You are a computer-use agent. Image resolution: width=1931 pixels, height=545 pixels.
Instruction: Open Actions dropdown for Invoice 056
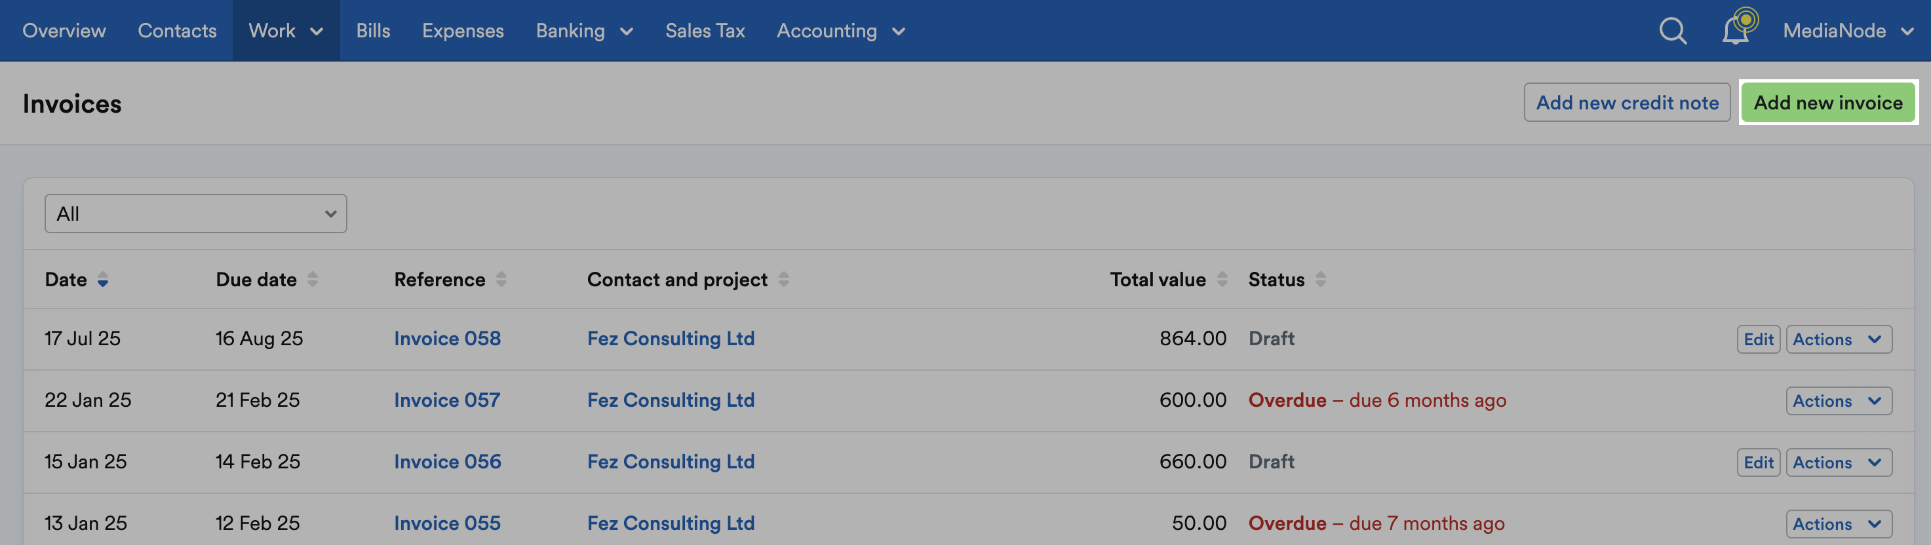coord(1838,462)
